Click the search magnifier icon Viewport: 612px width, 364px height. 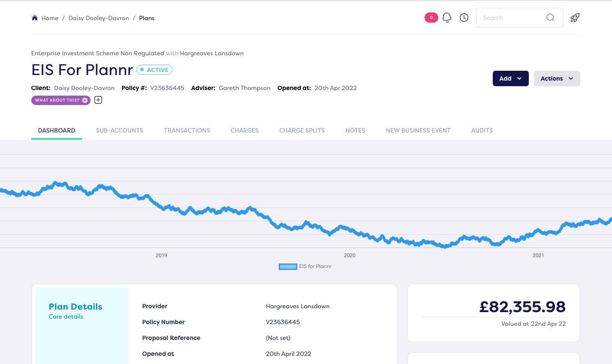(x=550, y=18)
